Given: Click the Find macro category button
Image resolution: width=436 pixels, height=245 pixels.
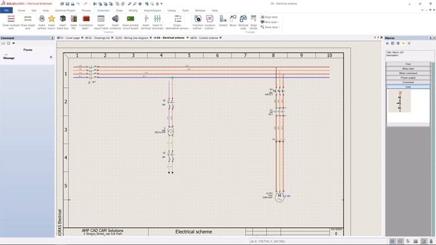Looking at the screenshot, I should point(408,64).
